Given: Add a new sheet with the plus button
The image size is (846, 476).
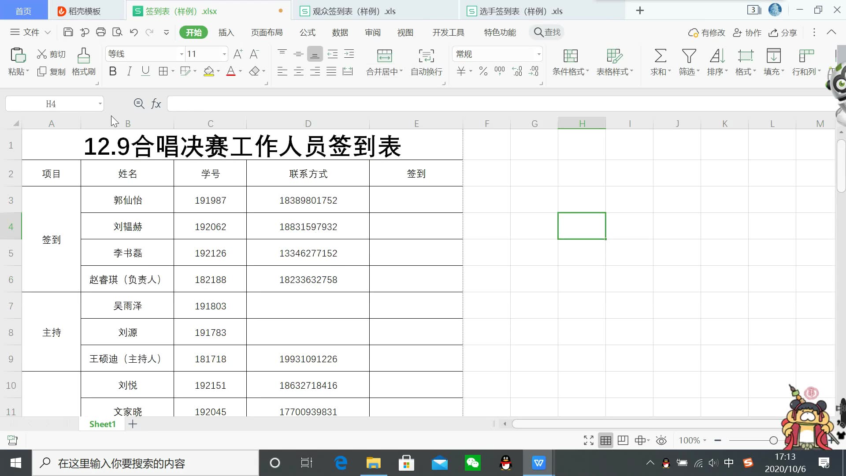Looking at the screenshot, I should [x=133, y=424].
